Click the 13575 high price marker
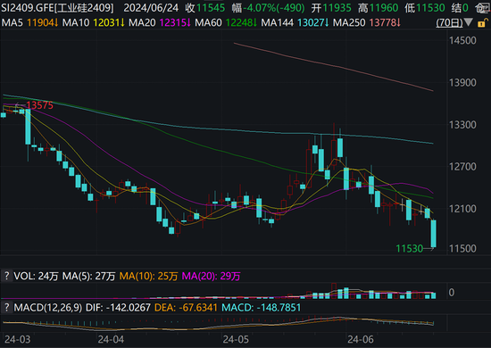This screenshot has width=491, height=348. pyautogui.click(x=39, y=105)
